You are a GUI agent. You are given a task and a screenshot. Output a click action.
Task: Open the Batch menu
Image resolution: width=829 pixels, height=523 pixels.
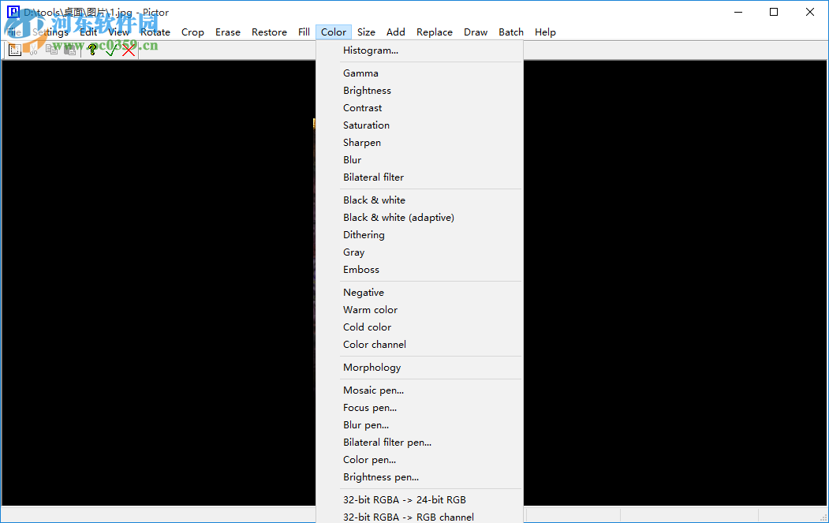(x=511, y=32)
